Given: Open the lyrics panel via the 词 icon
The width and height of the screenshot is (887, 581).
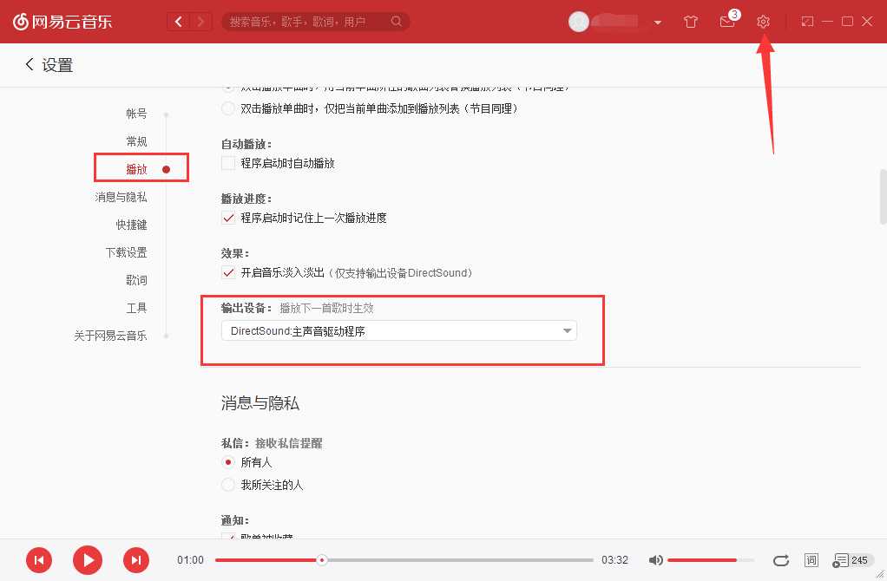Looking at the screenshot, I should (811, 560).
